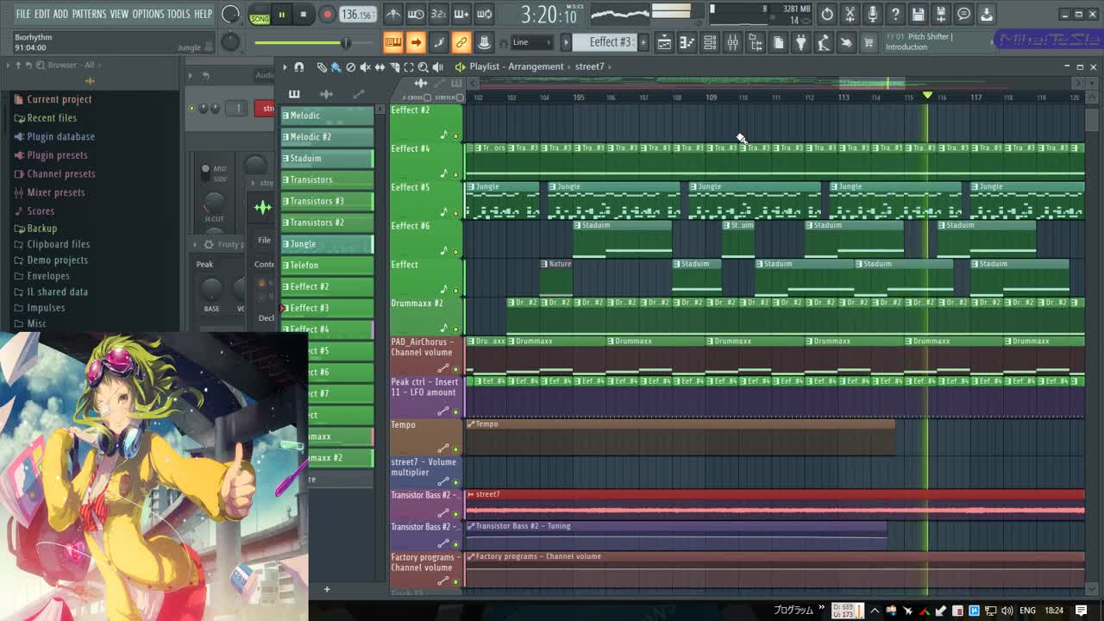Open the tempo tapper icon
Screen dimensions: 1104x621
click(824, 42)
